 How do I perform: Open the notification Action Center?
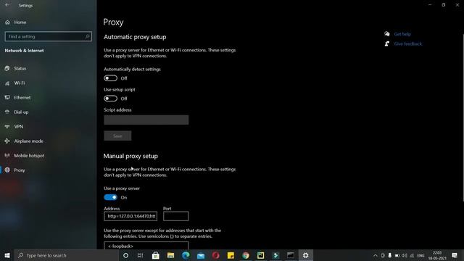455,255
